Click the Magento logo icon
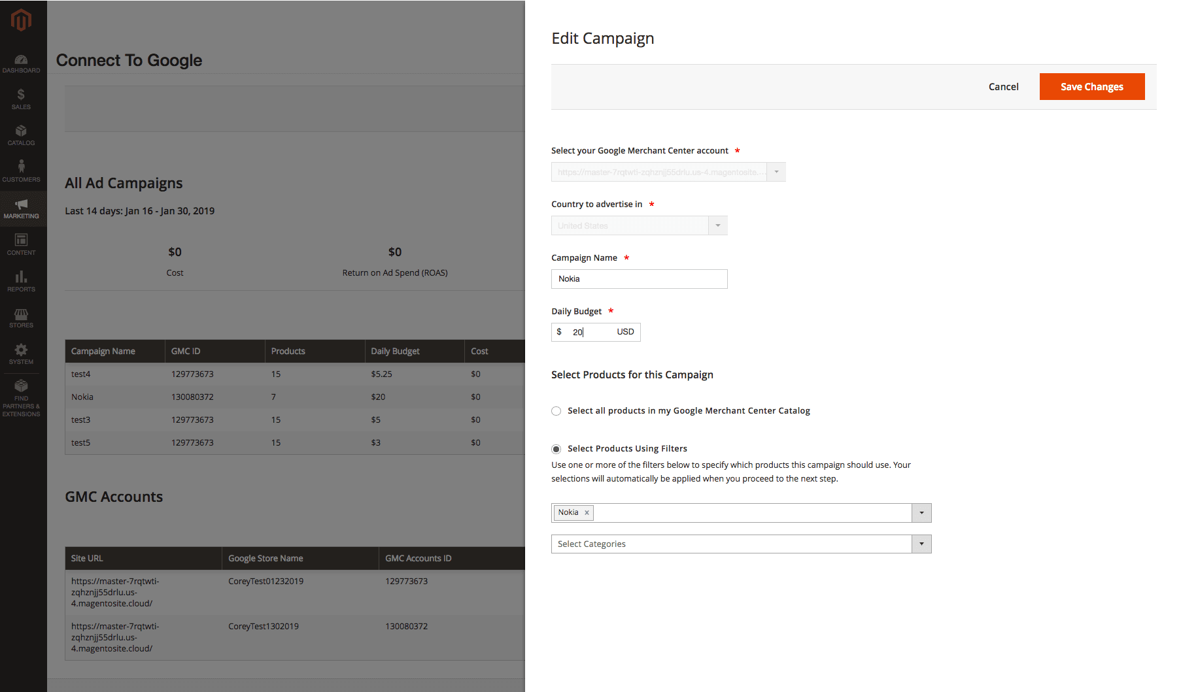The image size is (1181, 692). 21,20
